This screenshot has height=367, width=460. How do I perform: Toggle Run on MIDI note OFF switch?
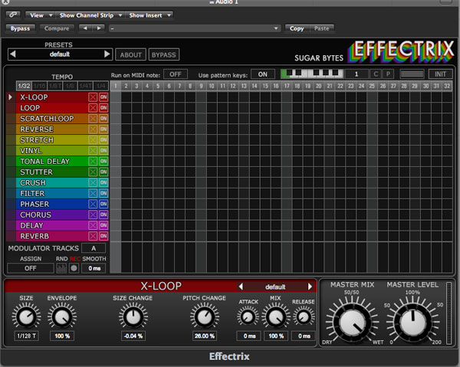176,74
